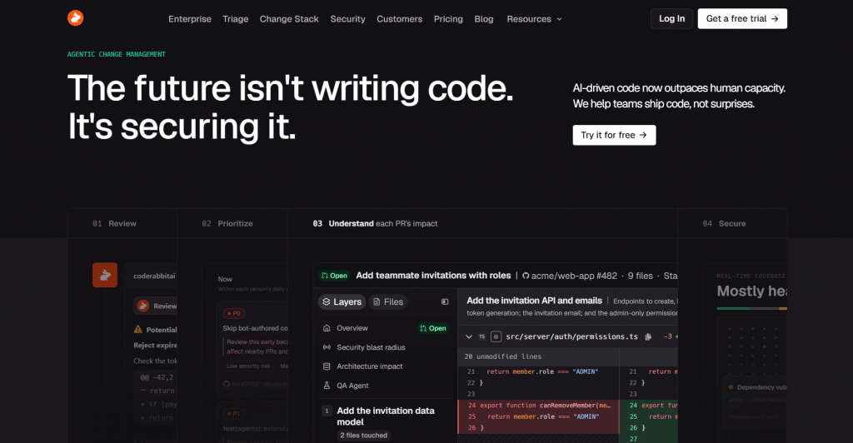Click the Open badge on the Overview row
Viewport: 853px width, 443px height.
click(433, 328)
